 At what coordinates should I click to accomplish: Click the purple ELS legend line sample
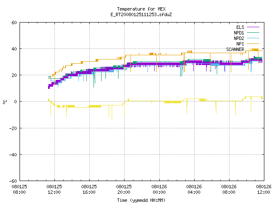(x=253, y=27)
